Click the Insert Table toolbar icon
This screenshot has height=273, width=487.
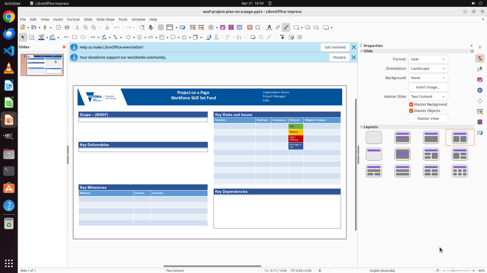coord(211,28)
